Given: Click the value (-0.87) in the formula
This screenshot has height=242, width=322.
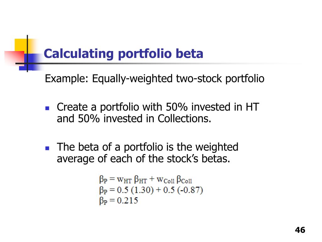Looking at the screenshot, I should coord(190,190).
